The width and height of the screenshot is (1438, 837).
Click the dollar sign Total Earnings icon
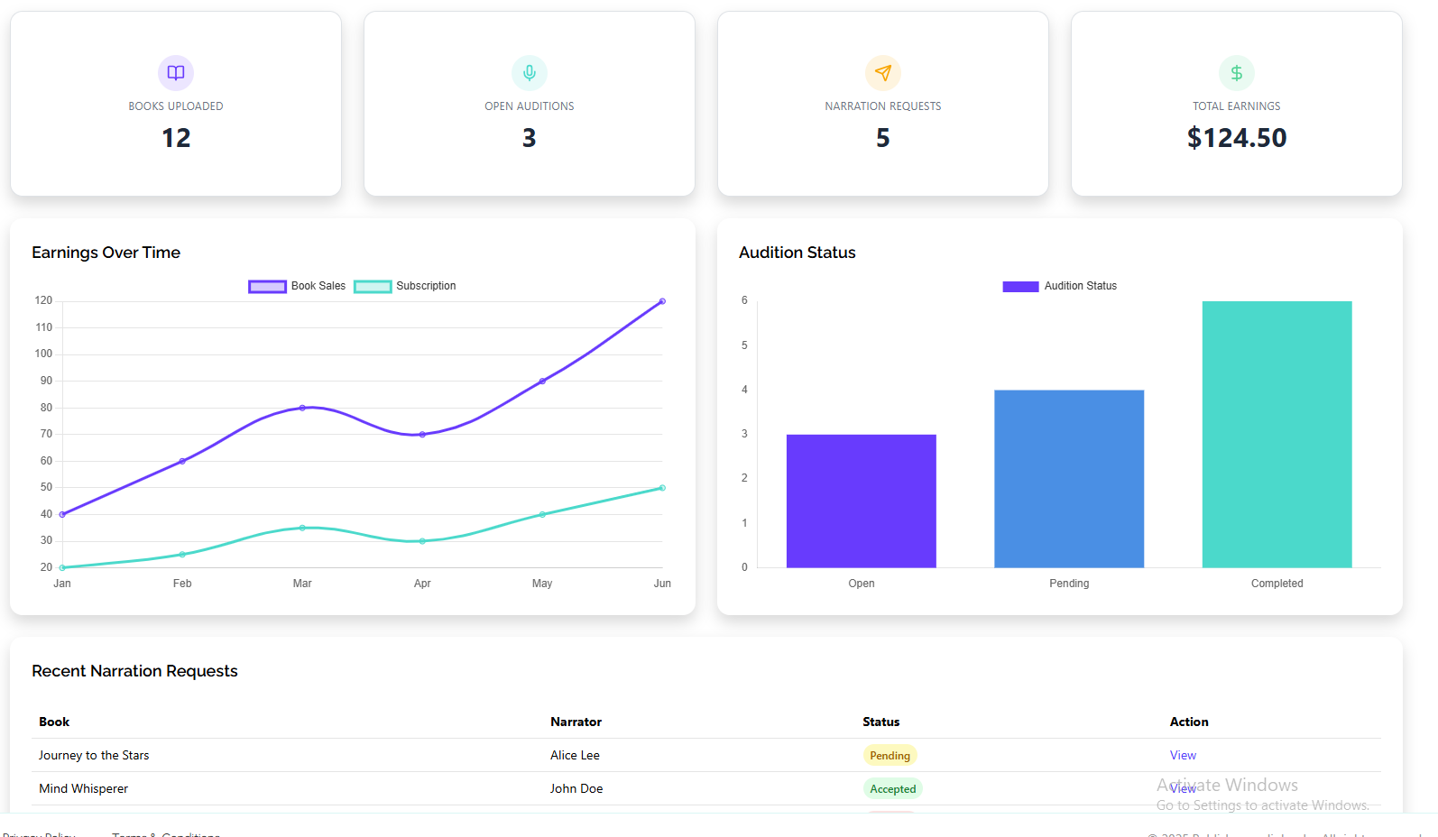pyautogui.click(x=1237, y=73)
